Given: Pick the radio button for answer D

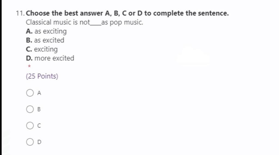Looking at the screenshot, I should pyautogui.click(x=30, y=142).
